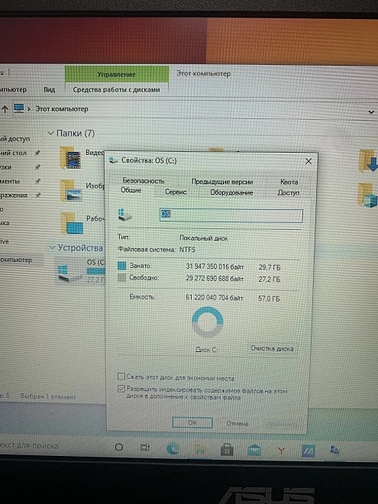Open the Рабочий стол folder icon
Viewport: 378px width, 504px height.
[x=72, y=223]
